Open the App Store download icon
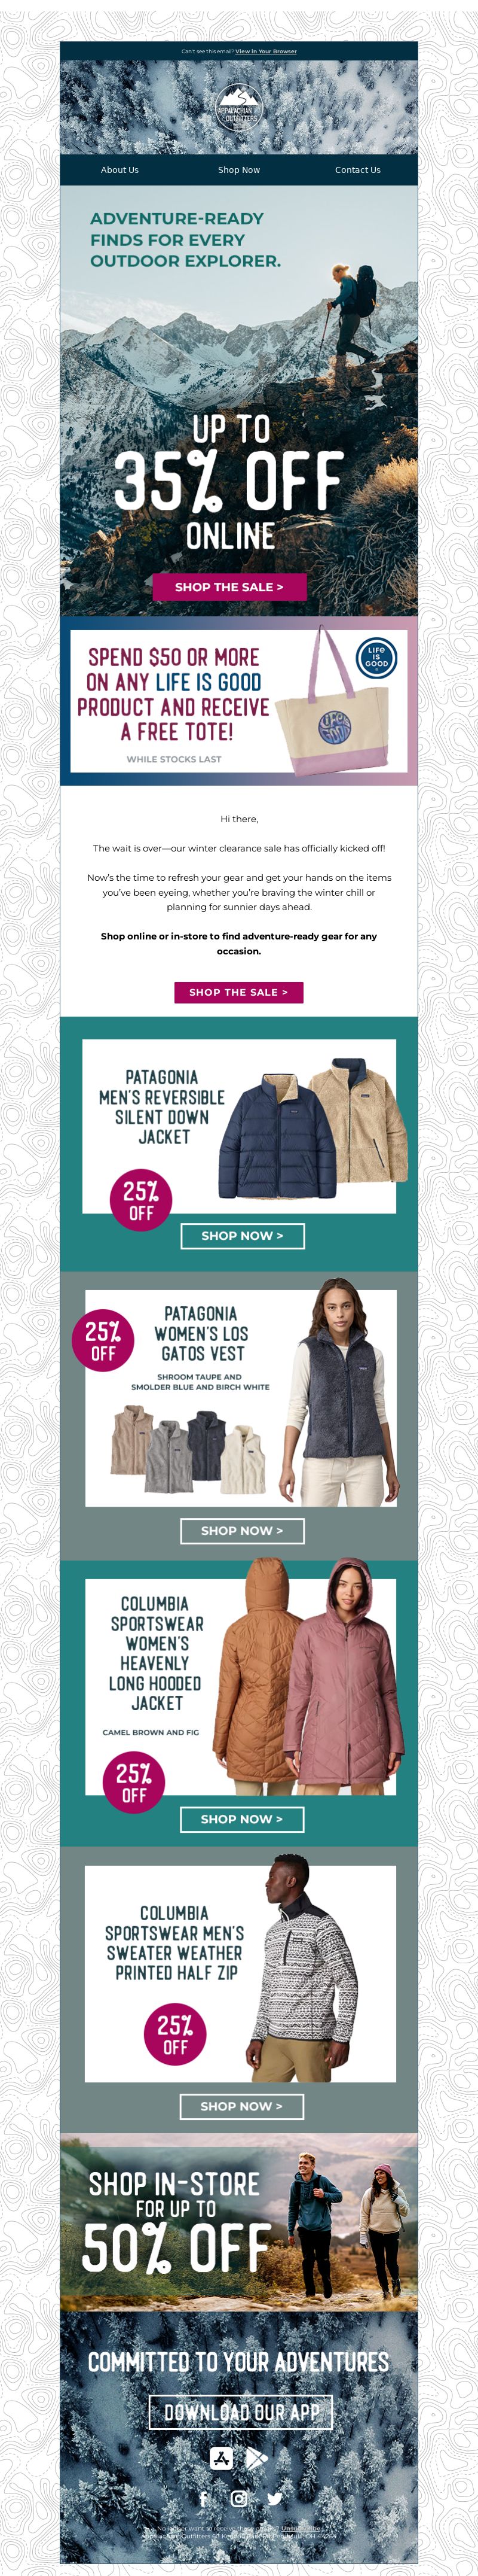The height and width of the screenshot is (2576, 478). pyautogui.click(x=222, y=2457)
